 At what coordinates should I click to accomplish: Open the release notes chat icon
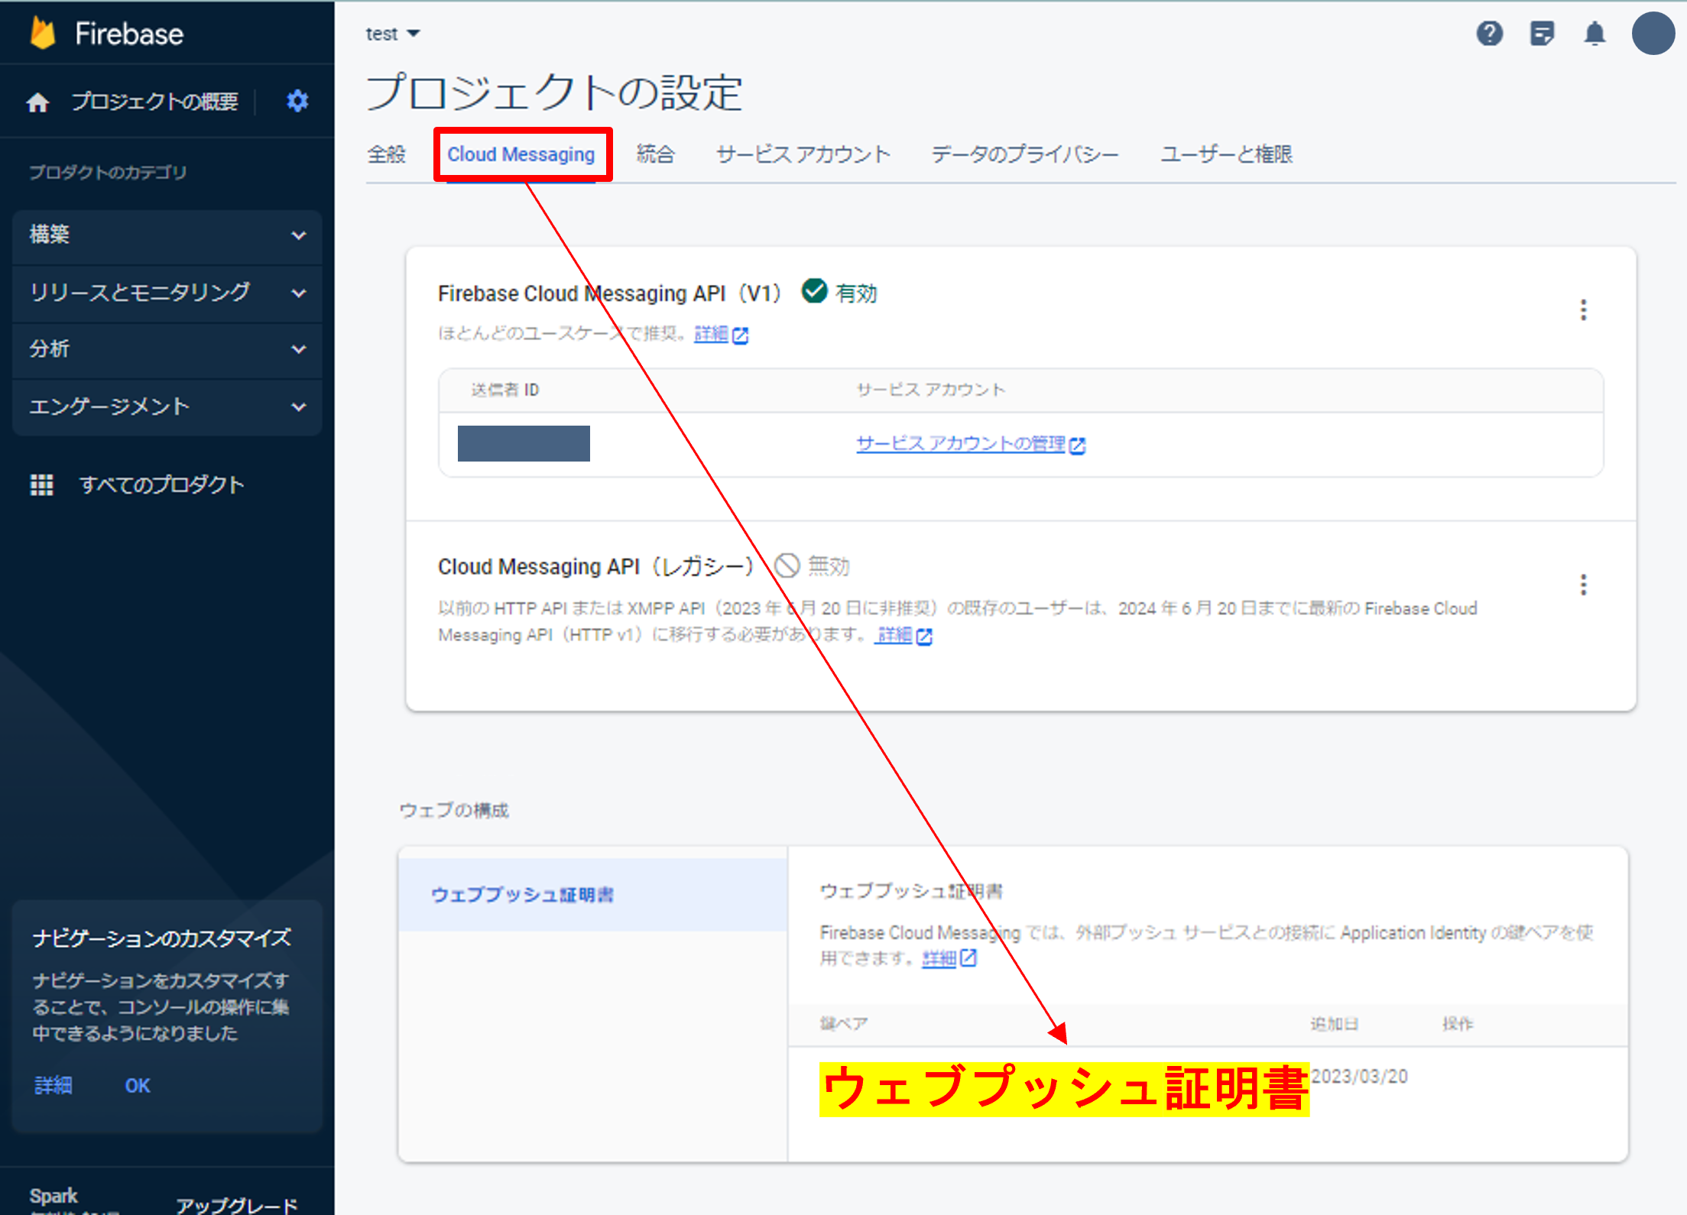pos(1542,34)
